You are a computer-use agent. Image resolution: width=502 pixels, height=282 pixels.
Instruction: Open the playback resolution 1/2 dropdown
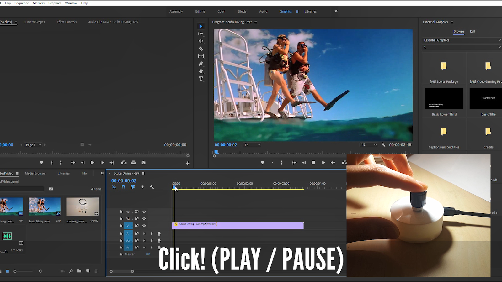368,145
